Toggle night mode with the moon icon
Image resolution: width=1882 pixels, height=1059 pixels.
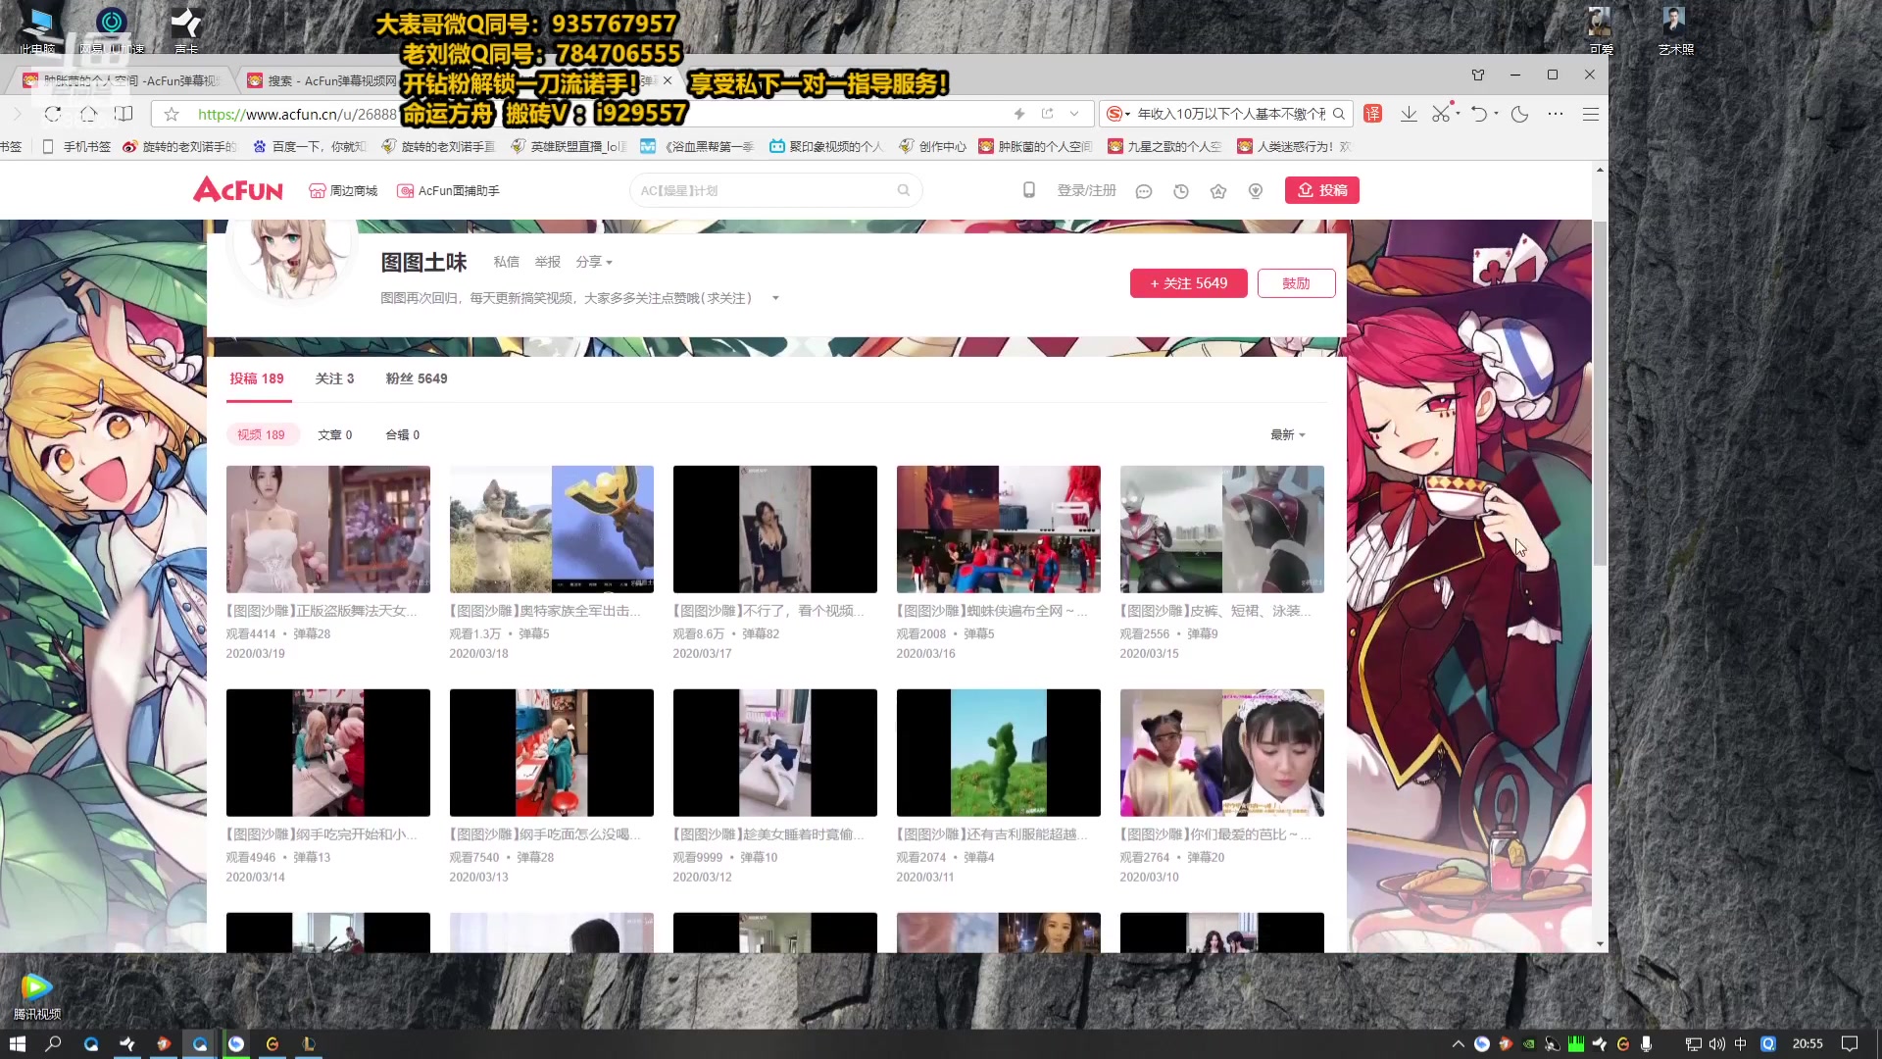1520,114
